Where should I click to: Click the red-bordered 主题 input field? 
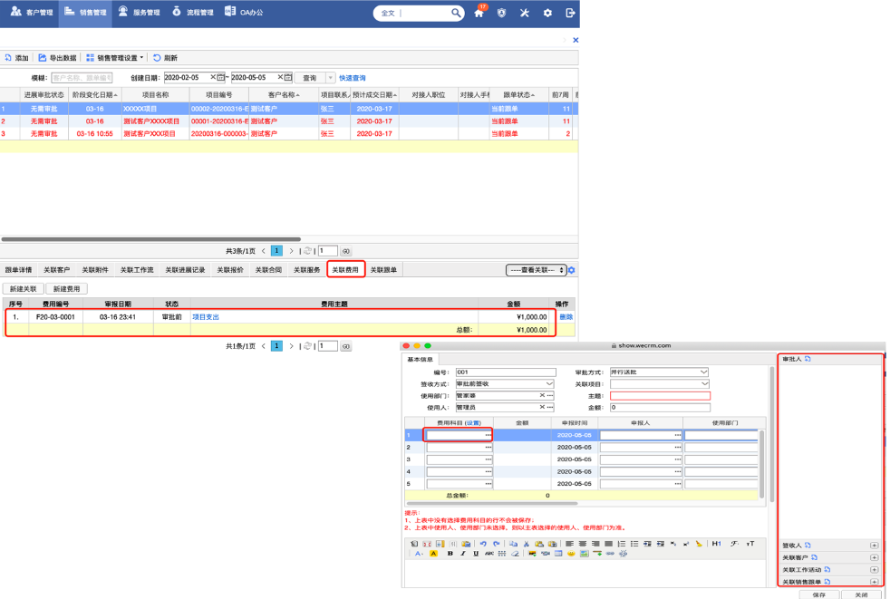[660, 396]
